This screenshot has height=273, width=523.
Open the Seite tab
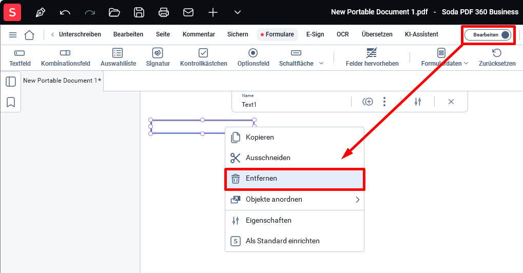pos(163,34)
